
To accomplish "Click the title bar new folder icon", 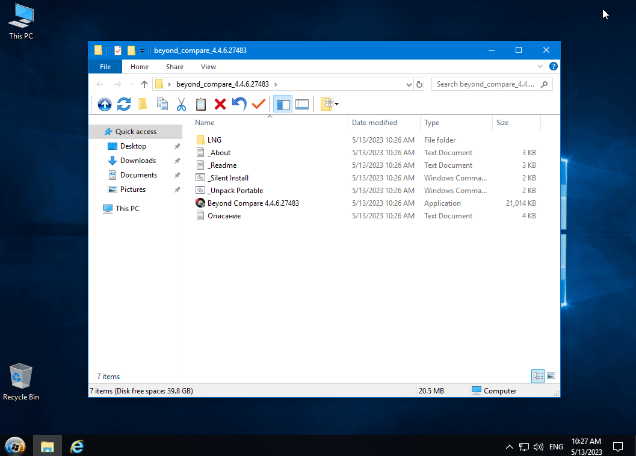I will coord(131,51).
